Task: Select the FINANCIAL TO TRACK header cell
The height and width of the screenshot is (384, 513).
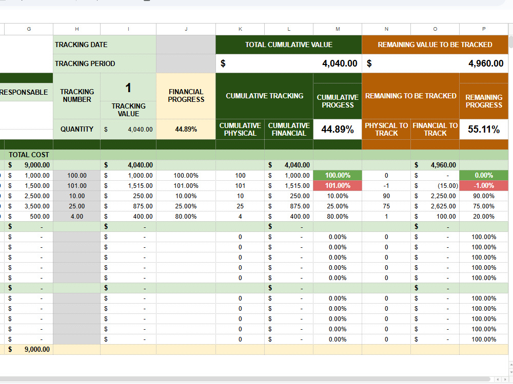Action: pyautogui.click(x=435, y=130)
